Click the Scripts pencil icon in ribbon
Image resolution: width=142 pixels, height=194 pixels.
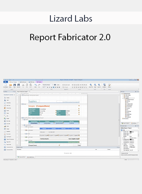pos(109,85)
